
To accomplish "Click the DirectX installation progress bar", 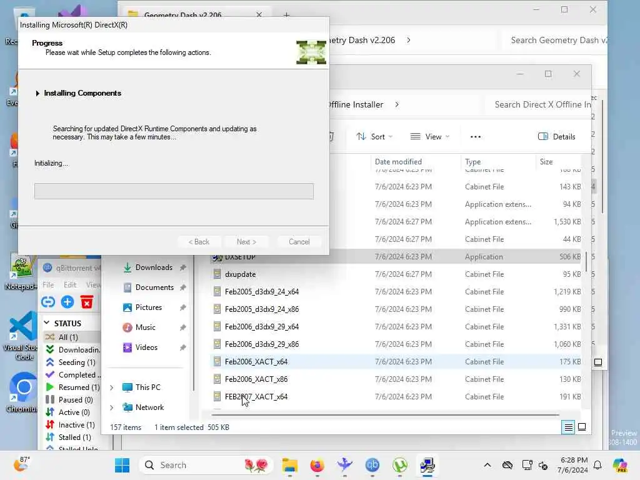I will (x=174, y=191).
